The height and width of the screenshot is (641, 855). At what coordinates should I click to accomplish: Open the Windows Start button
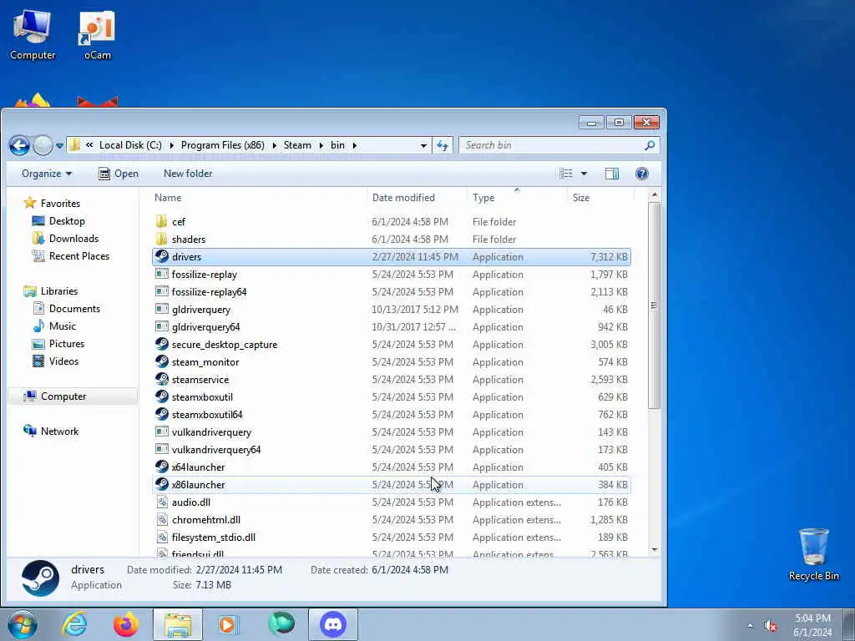[x=23, y=624]
